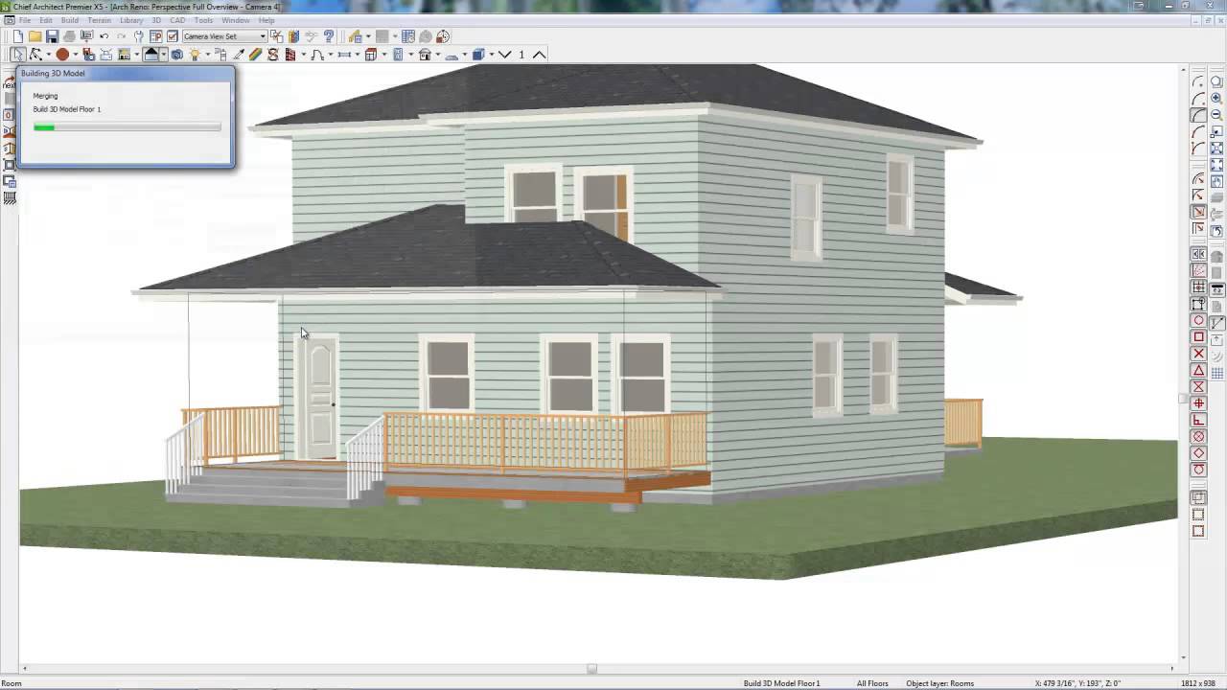Viewport: 1227px width, 690px height.
Task: Click the All Floors status bar entry
Action: click(x=872, y=683)
